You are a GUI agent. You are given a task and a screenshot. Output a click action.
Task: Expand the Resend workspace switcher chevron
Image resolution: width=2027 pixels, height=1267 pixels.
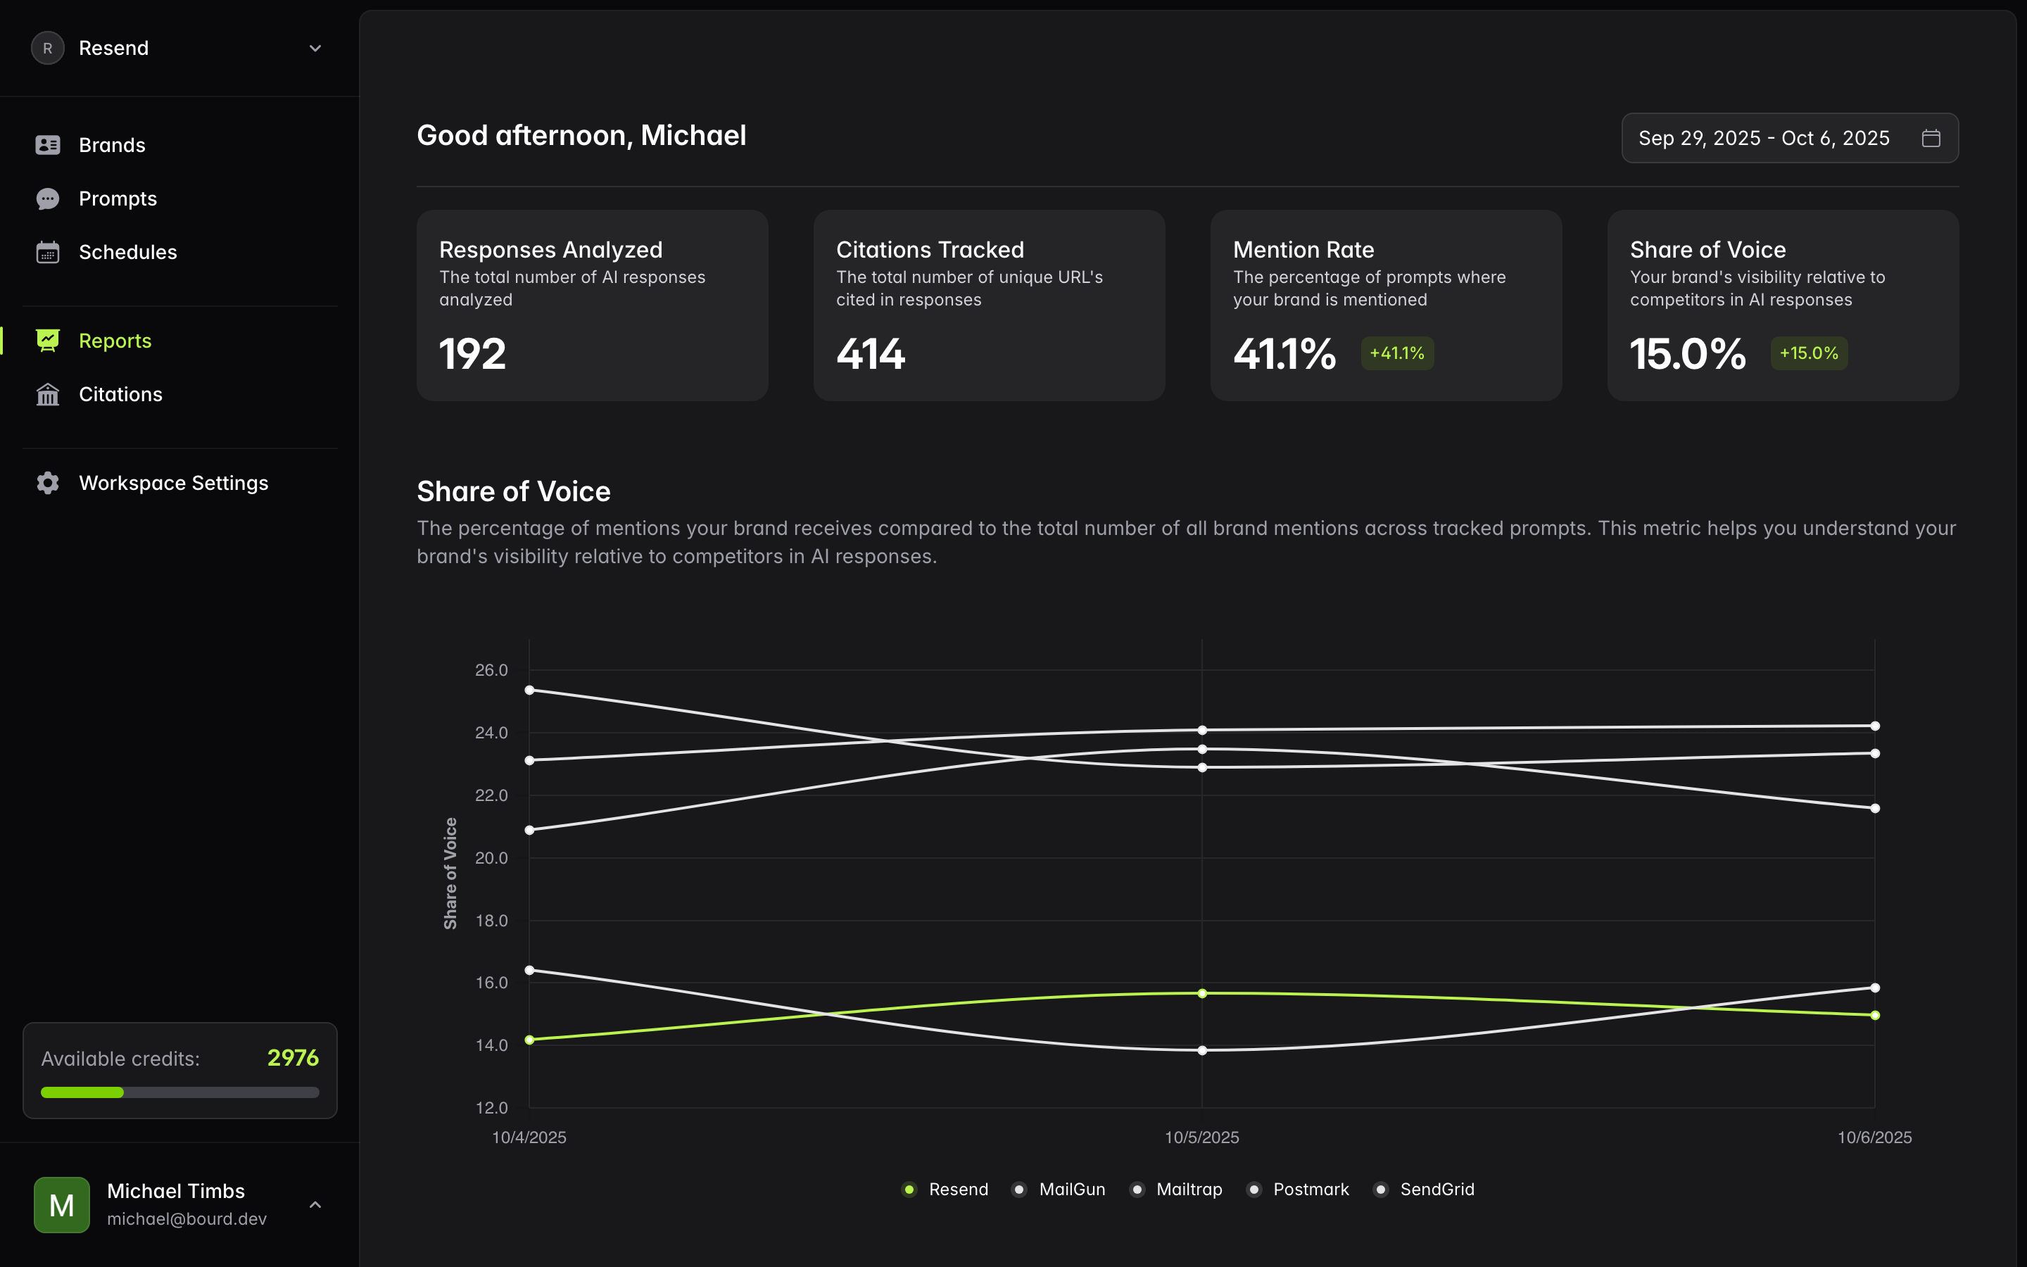(x=315, y=48)
